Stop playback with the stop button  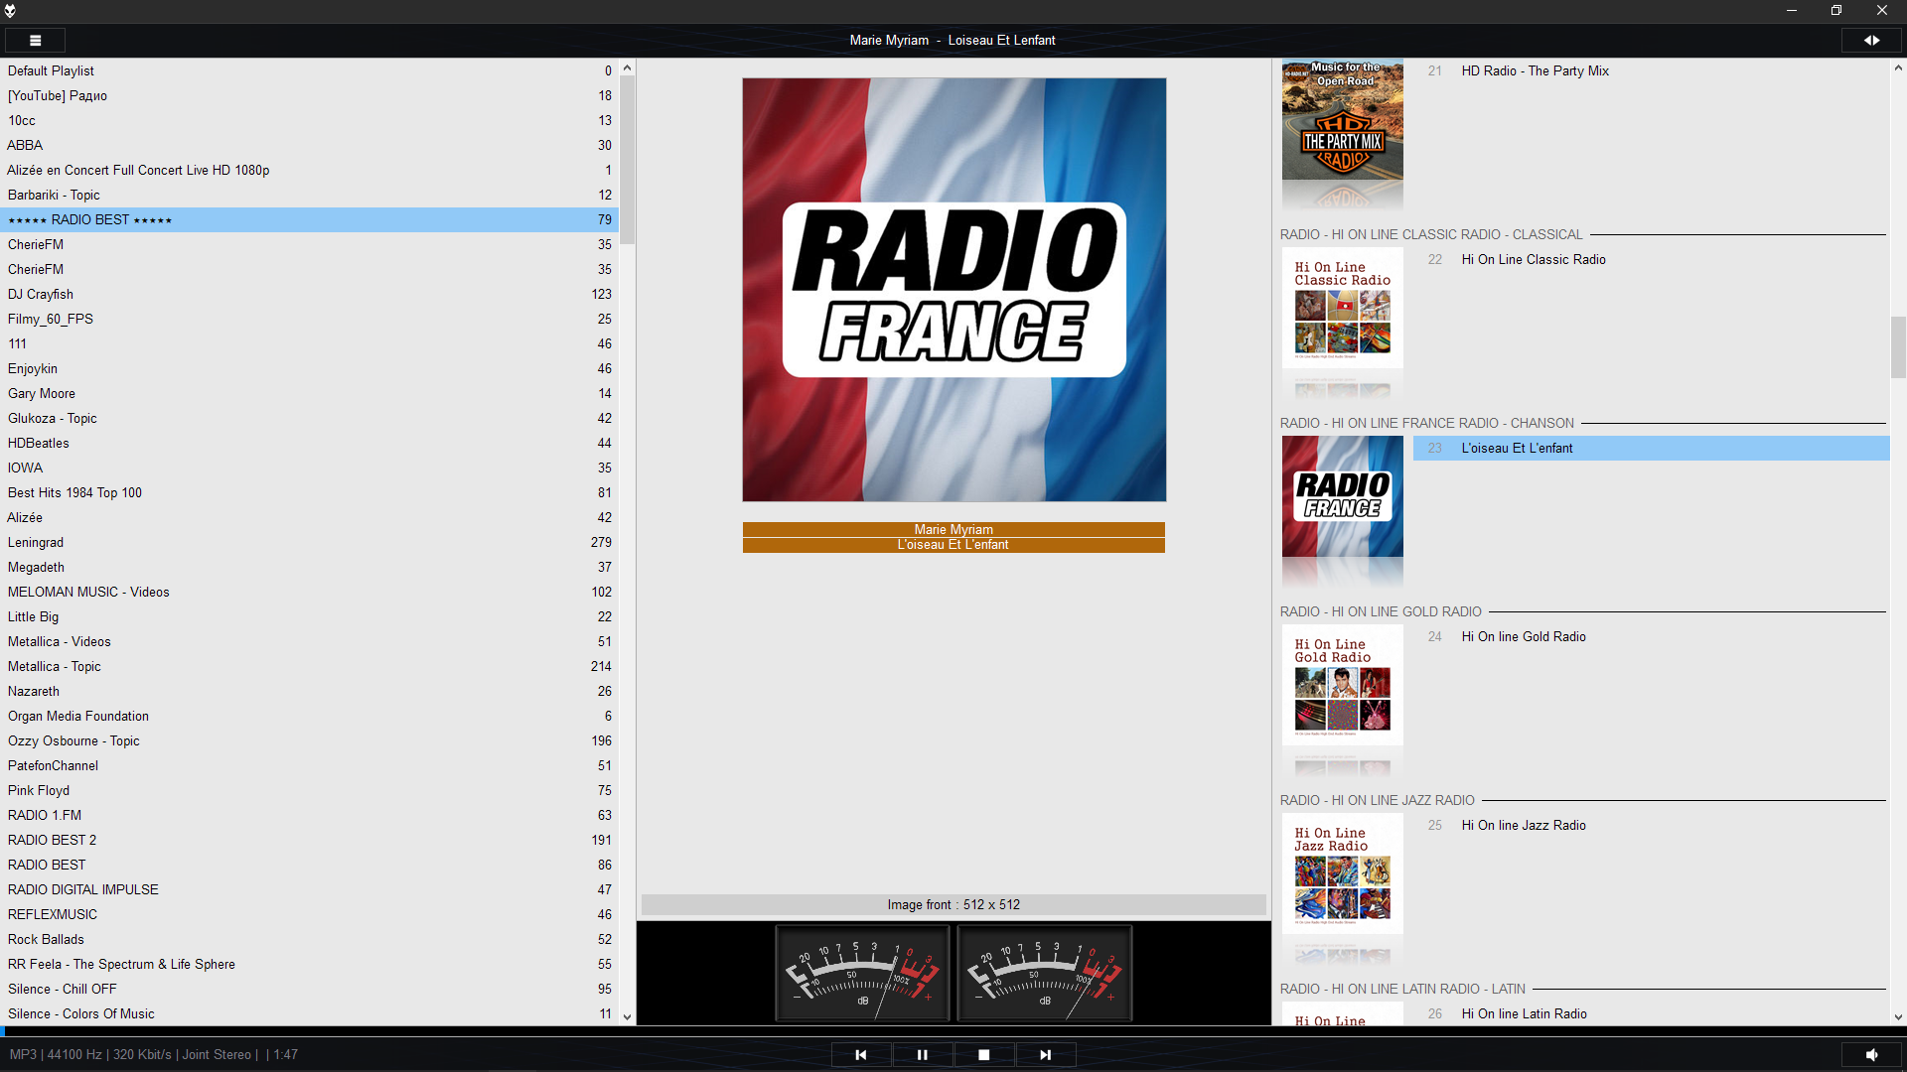983,1055
